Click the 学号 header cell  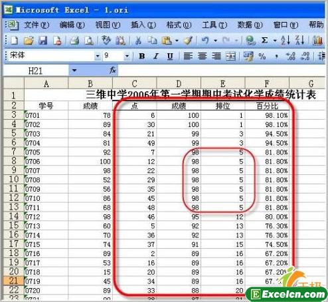coord(46,106)
